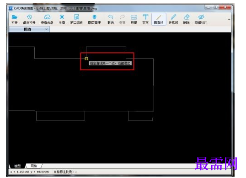Close the CAD快速看图 window
The image size is (246, 178).
[225, 7]
